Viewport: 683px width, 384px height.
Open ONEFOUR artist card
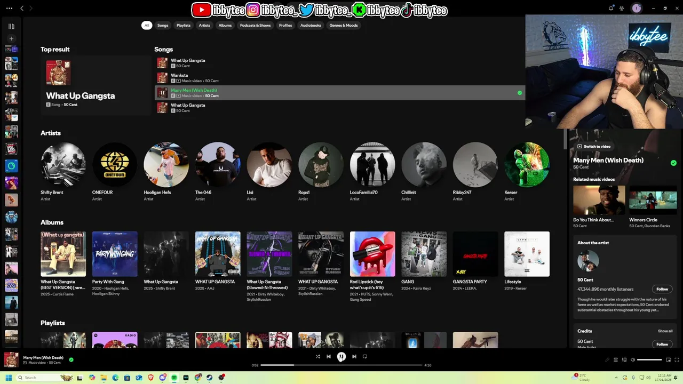(115, 172)
